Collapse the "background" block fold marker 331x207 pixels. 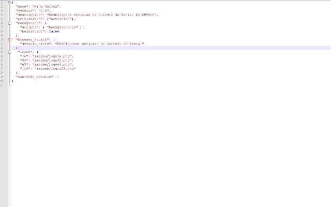[10, 23]
